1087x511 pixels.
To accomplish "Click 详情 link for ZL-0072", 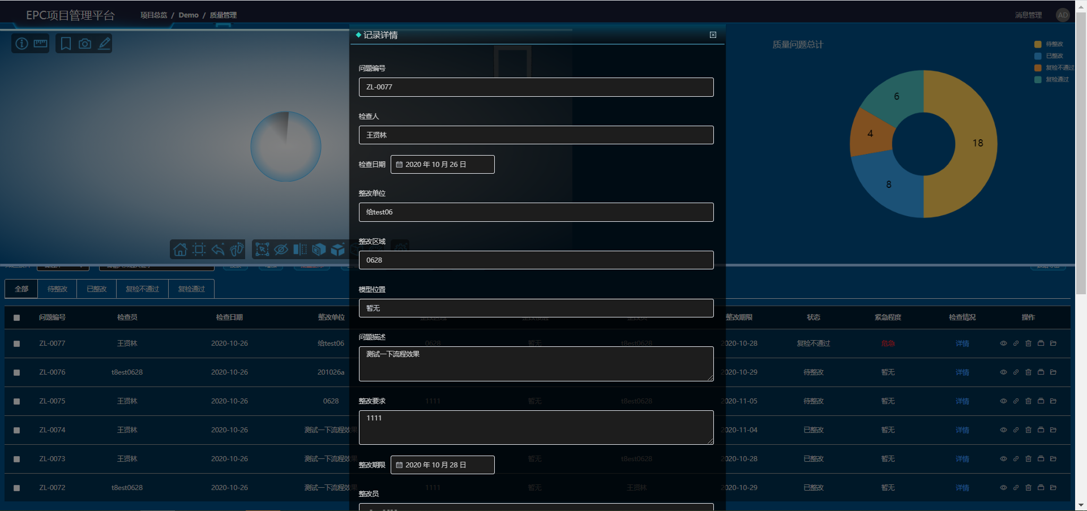I will (962, 488).
